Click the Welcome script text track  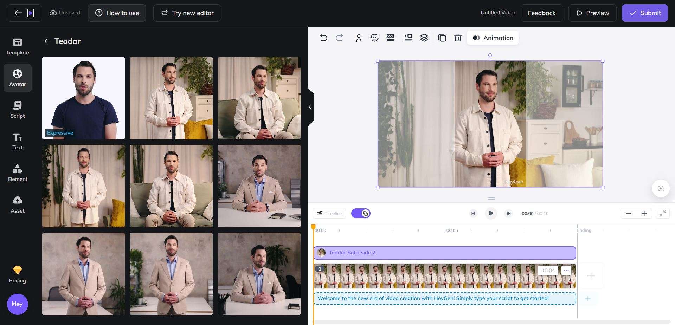click(x=445, y=298)
